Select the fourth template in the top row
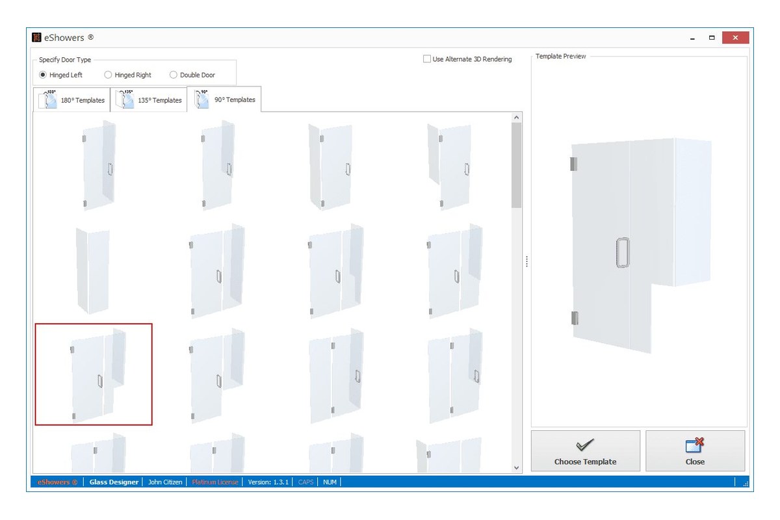 click(449, 166)
